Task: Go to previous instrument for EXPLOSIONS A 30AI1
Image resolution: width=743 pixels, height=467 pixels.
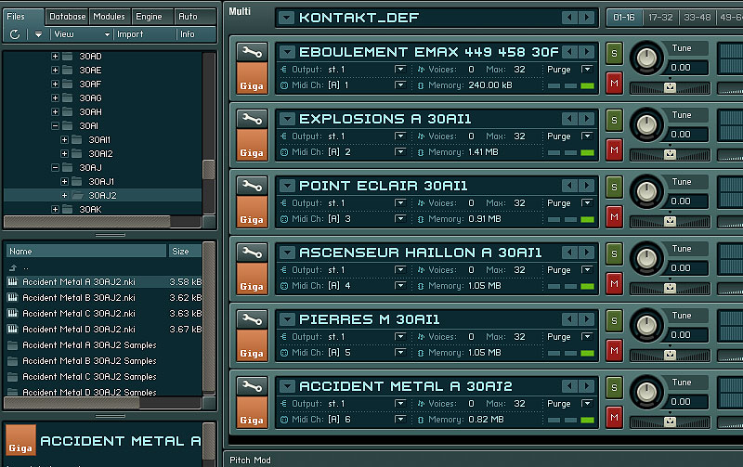Action: [x=569, y=119]
